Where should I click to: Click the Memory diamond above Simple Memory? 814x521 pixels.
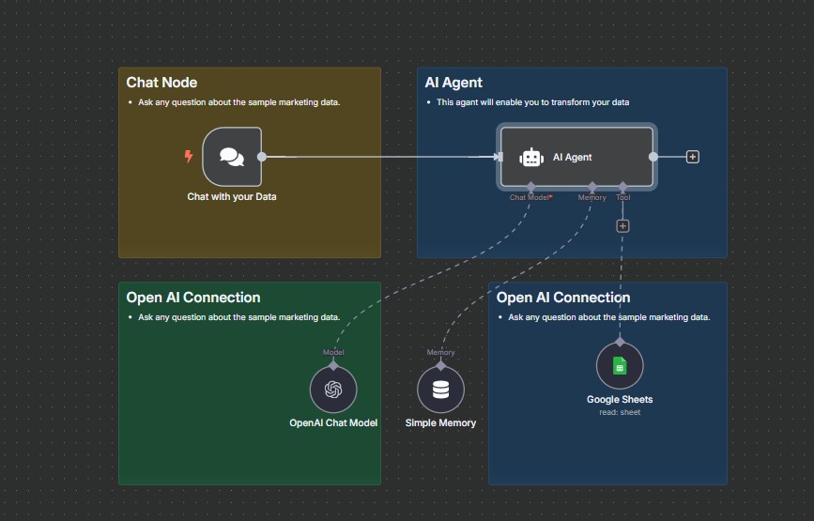[x=440, y=365]
